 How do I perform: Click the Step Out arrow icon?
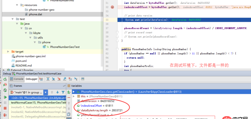(x=65, y=79)
